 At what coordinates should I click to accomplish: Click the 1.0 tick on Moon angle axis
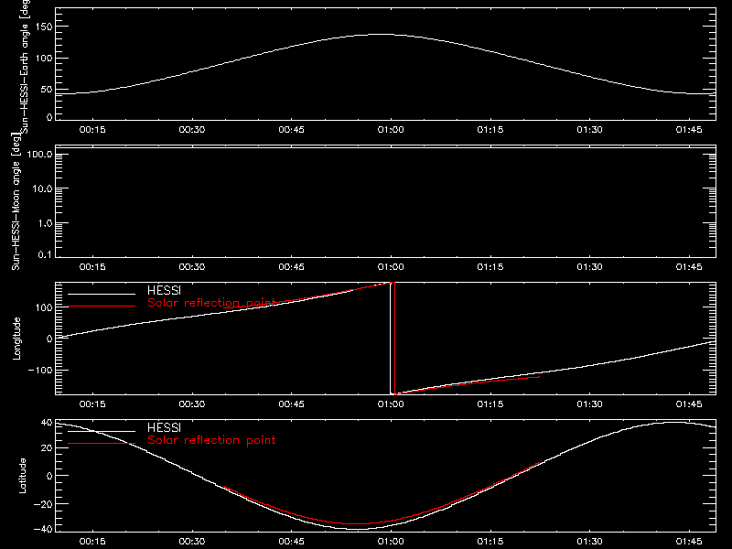[x=45, y=223]
